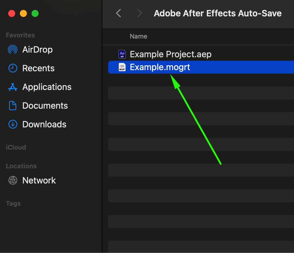
Task: Click the Recents clock icon
Action: pyautogui.click(x=13, y=68)
